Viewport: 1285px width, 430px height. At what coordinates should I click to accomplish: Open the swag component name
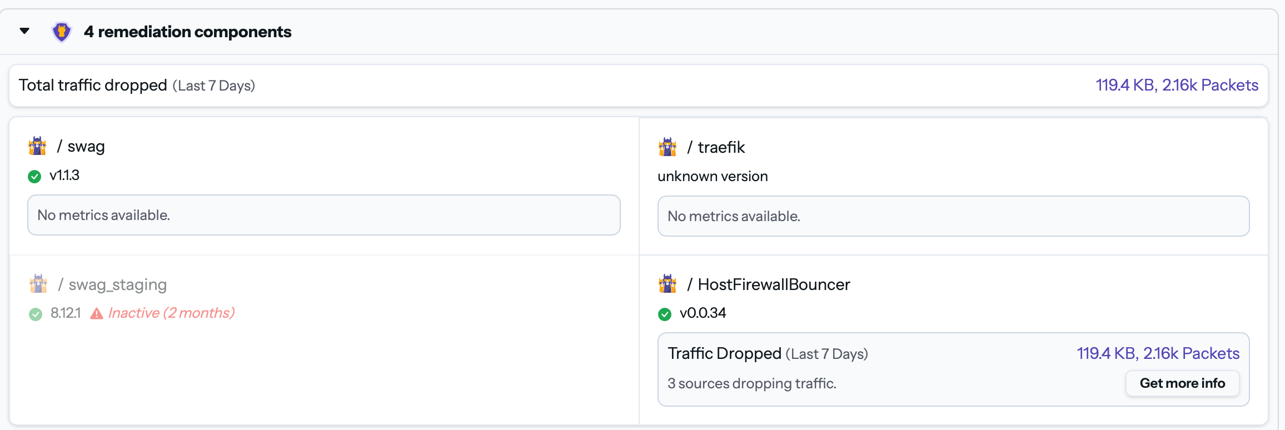(86, 146)
